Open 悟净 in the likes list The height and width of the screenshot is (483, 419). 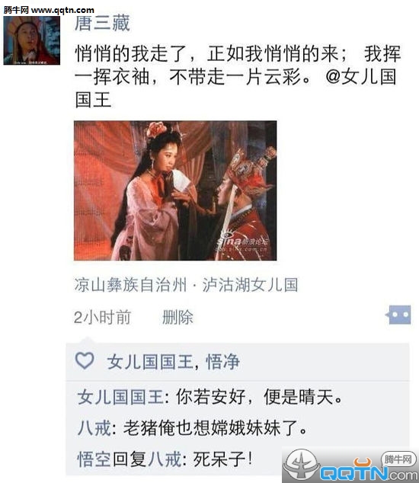click(x=222, y=362)
